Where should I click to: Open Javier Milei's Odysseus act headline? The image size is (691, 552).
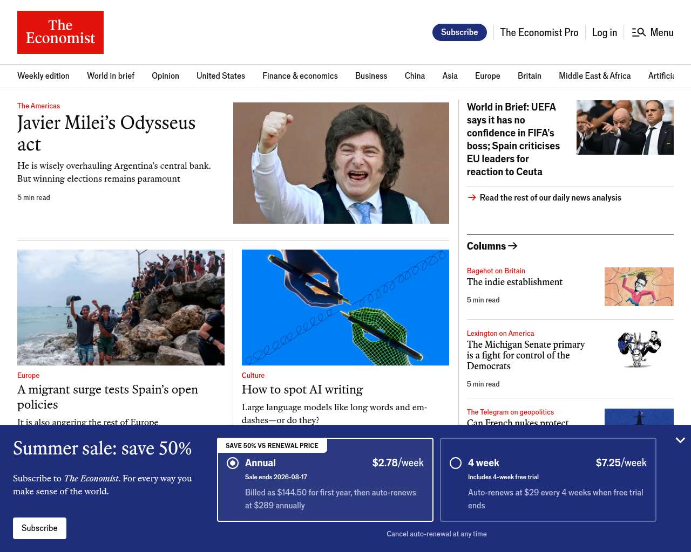(x=106, y=133)
